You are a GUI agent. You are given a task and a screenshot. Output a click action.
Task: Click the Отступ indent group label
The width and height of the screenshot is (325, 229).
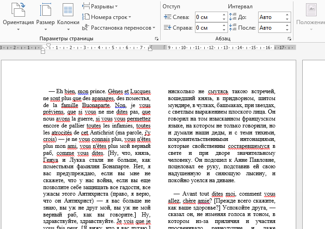[x=171, y=6]
